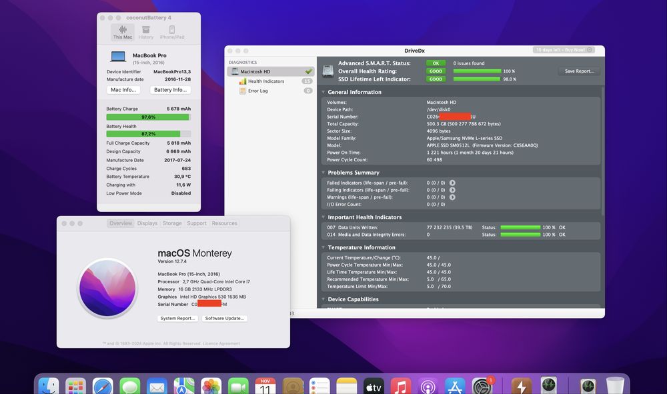Click the Battery Charge 97,6% bar
Image resolution: width=667 pixels, height=394 pixels.
(x=149, y=117)
